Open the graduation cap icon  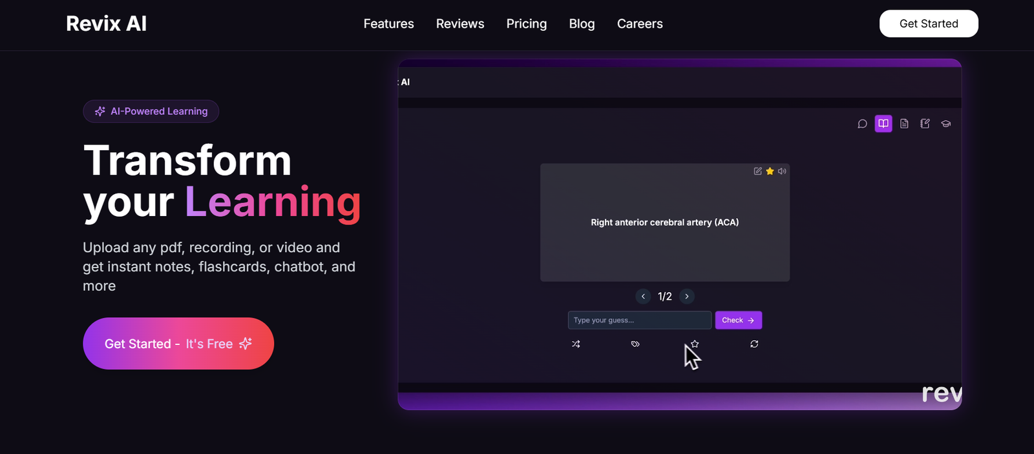[946, 124]
